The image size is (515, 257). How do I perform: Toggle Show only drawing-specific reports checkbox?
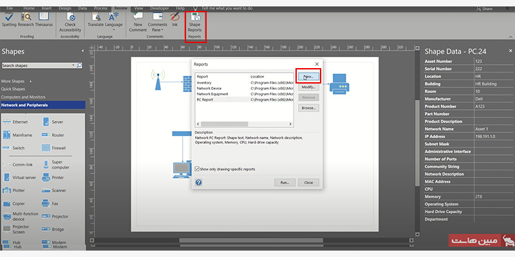point(198,169)
